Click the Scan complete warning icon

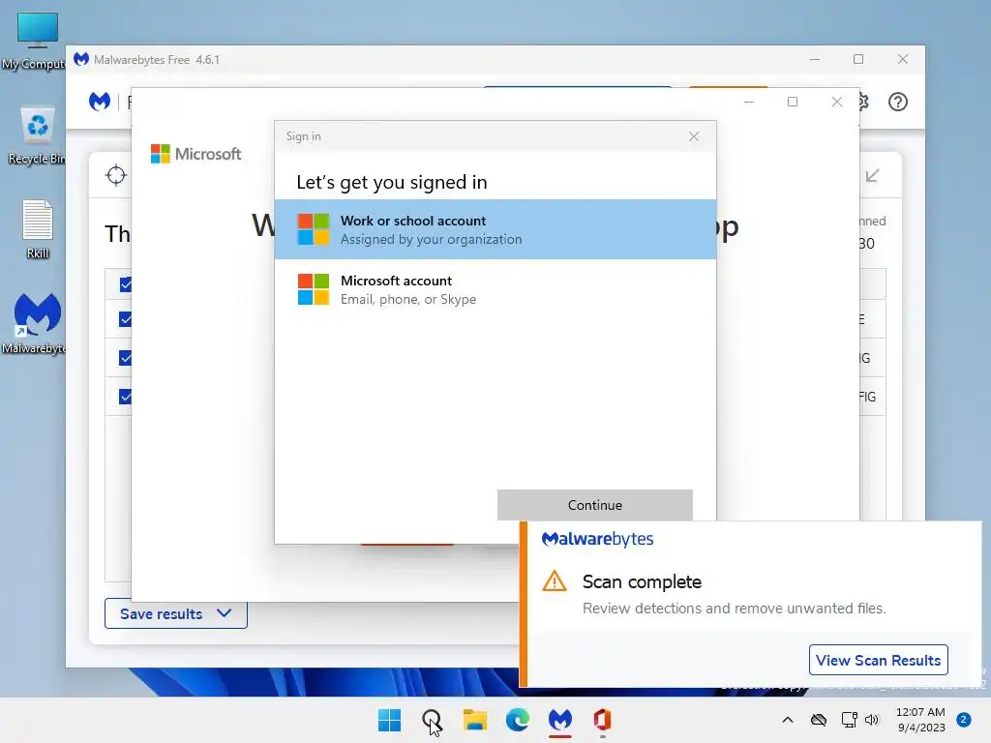tap(555, 580)
